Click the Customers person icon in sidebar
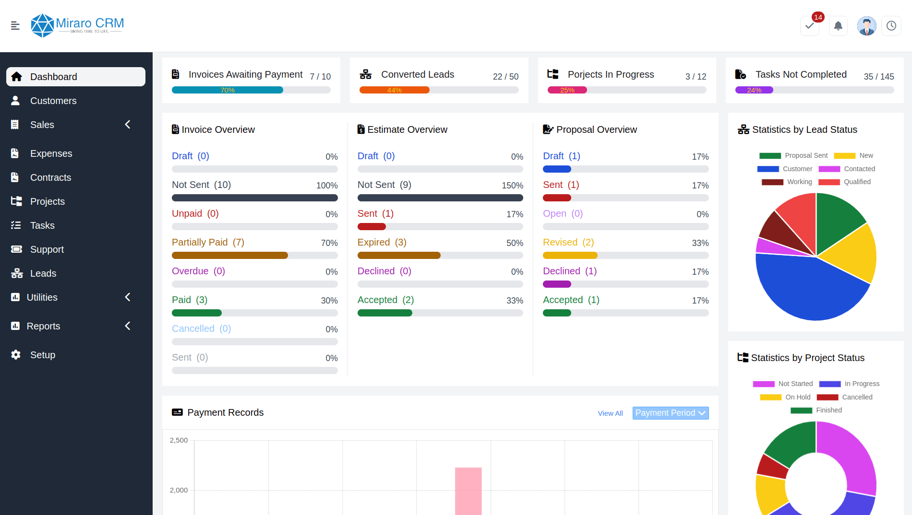Image resolution: width=912 pixels, height=515 pixels. (x=15, y=101)
